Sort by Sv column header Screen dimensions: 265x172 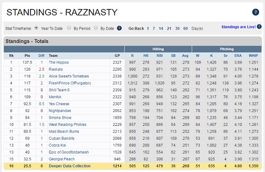click(225, 56)
